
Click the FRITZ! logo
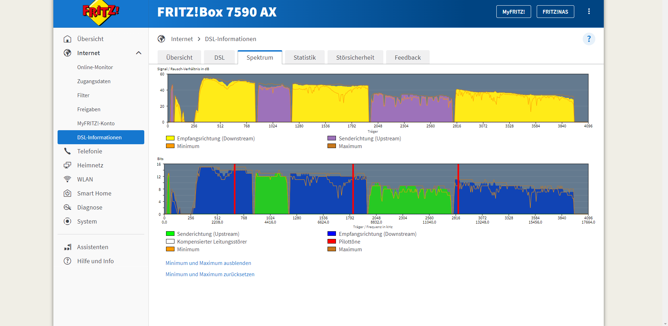(101, 13)
